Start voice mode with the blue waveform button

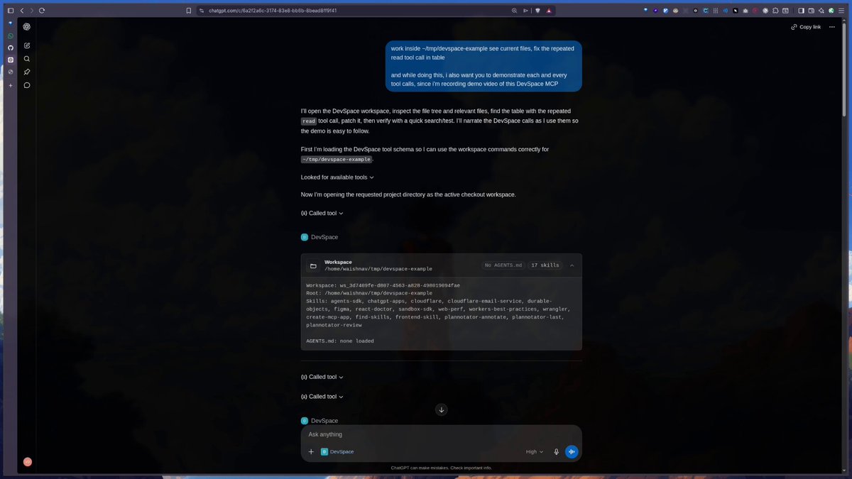572,452
